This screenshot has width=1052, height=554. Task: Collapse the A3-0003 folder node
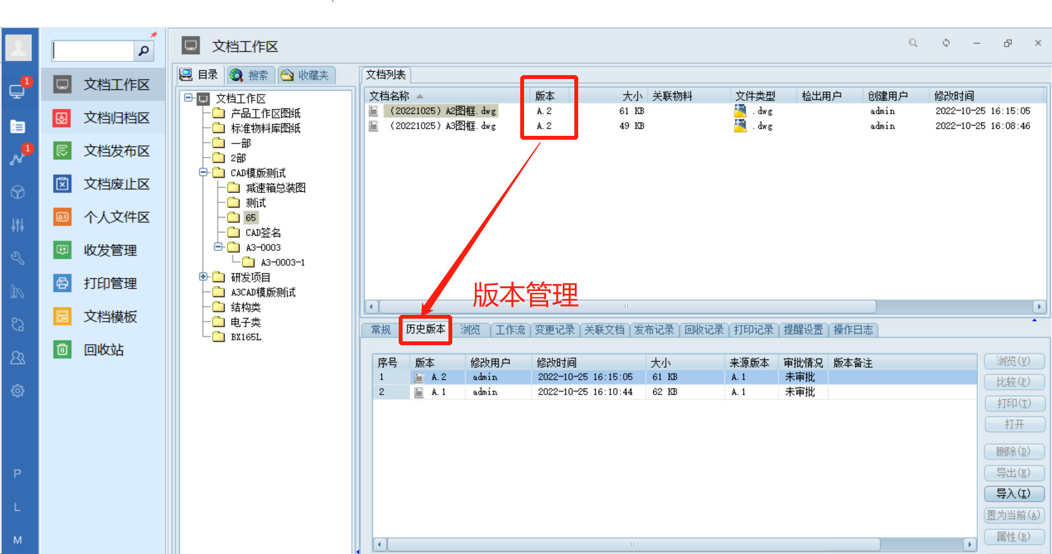point(218,247)
